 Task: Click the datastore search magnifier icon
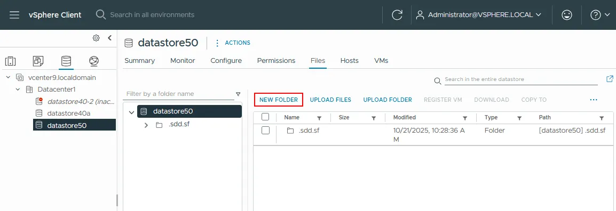(x=438, y=81)
